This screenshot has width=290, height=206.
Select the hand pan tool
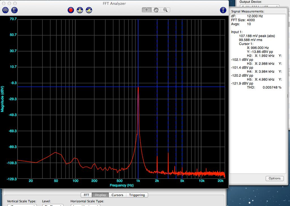click(156, 10)
